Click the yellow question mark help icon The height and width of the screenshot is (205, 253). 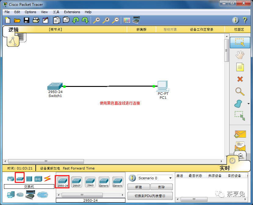245,20
